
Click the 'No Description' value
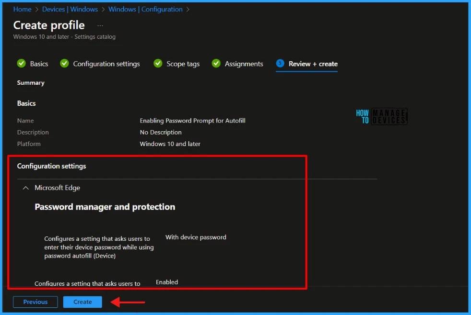[161, 132]
